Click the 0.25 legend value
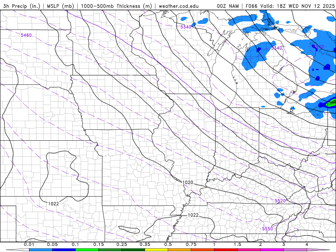This screenshot has width=336, height=252. click(x=122, y=244)
